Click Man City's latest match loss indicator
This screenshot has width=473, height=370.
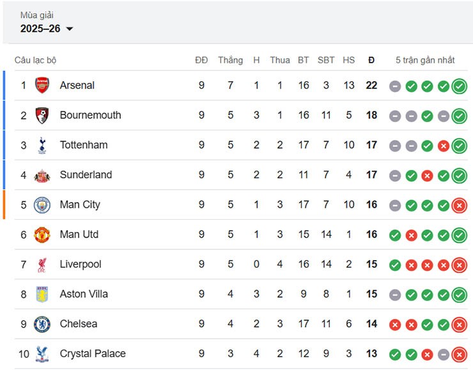[x=459, y=206]
